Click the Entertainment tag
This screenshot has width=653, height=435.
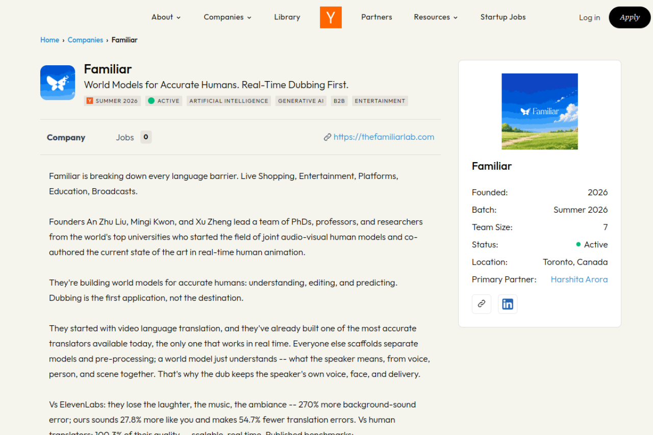[x=380, y=101]
